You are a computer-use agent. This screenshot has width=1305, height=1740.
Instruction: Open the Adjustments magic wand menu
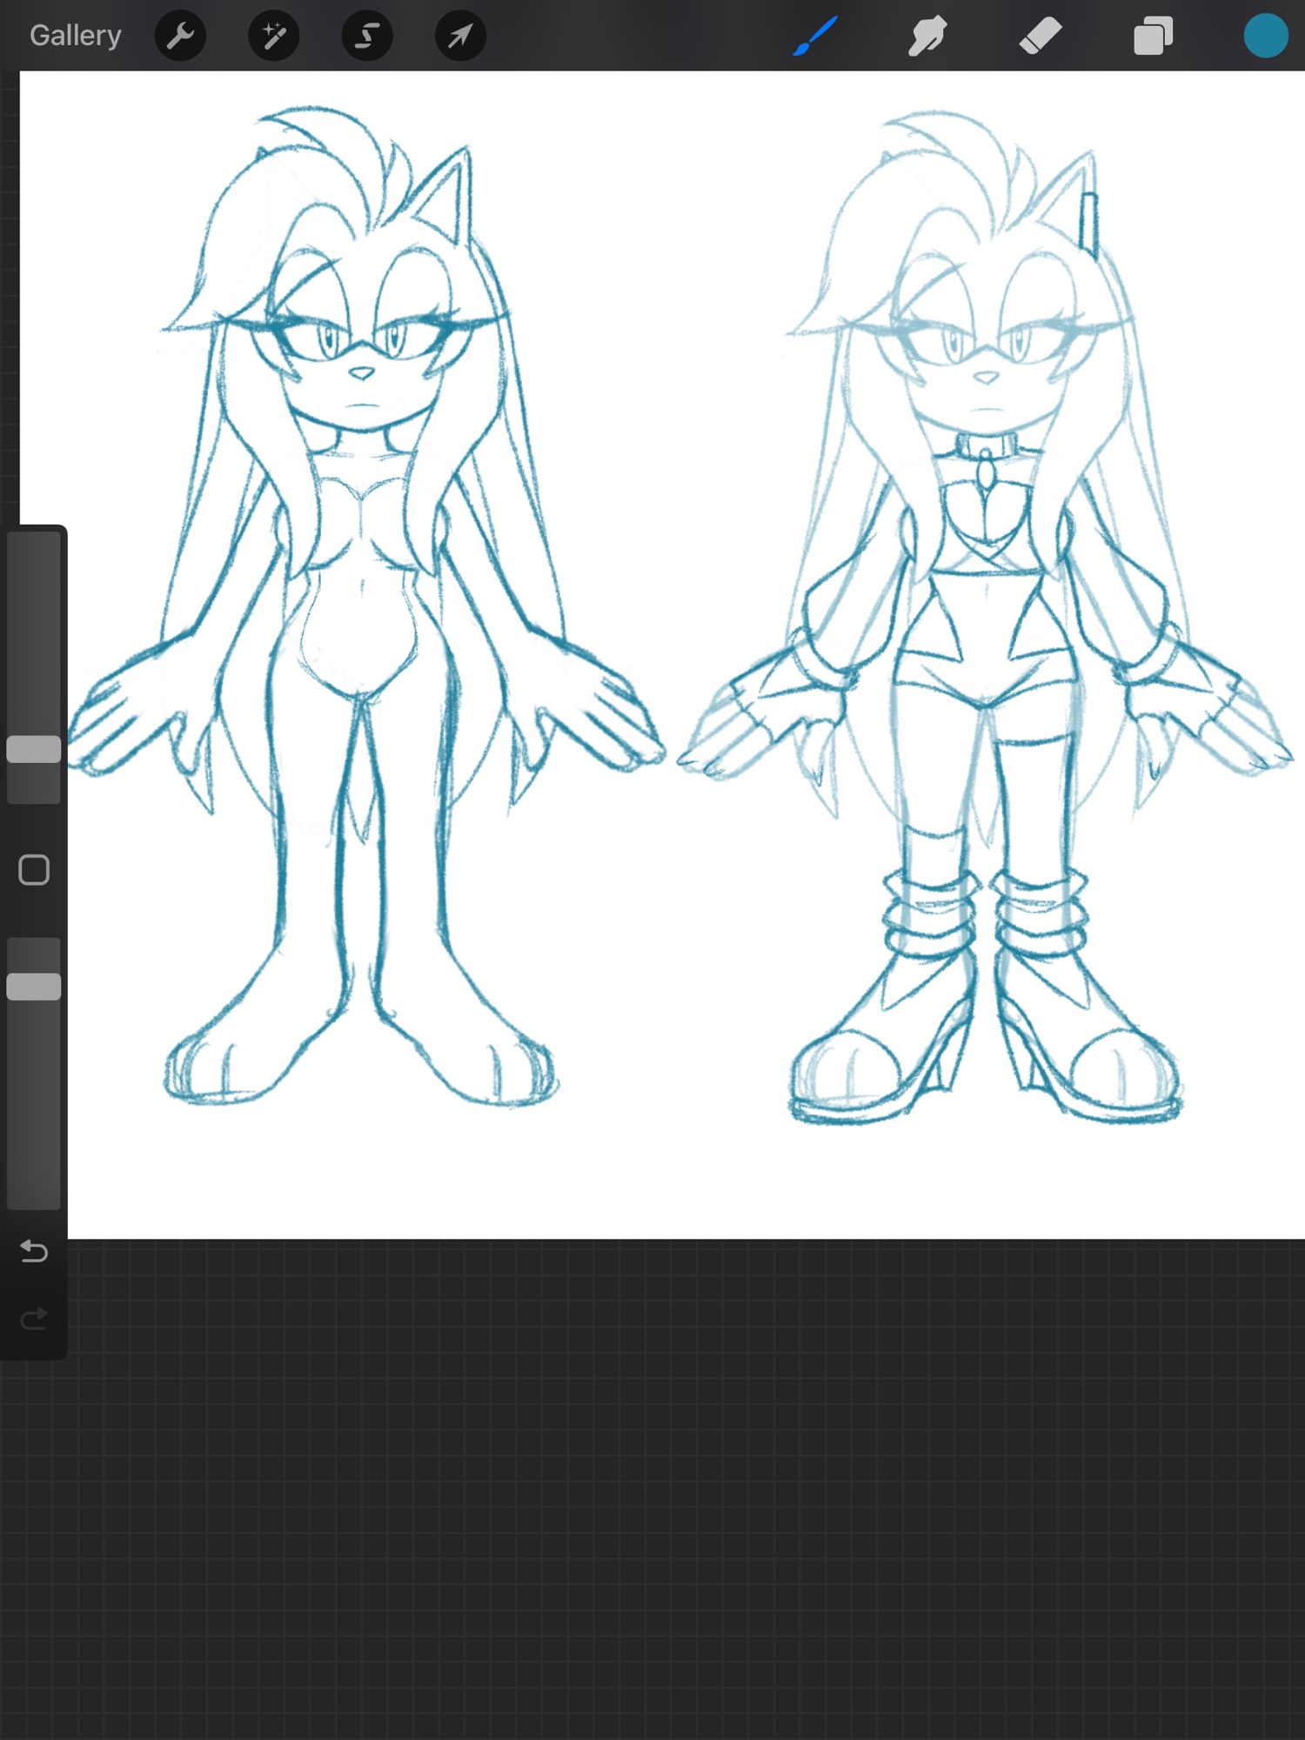274,36
